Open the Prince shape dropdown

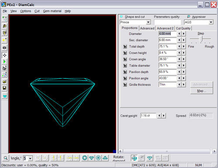tap(148, 22)
